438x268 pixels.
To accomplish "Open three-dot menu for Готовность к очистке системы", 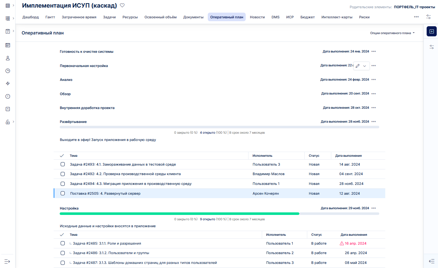I will coord(374,52).
